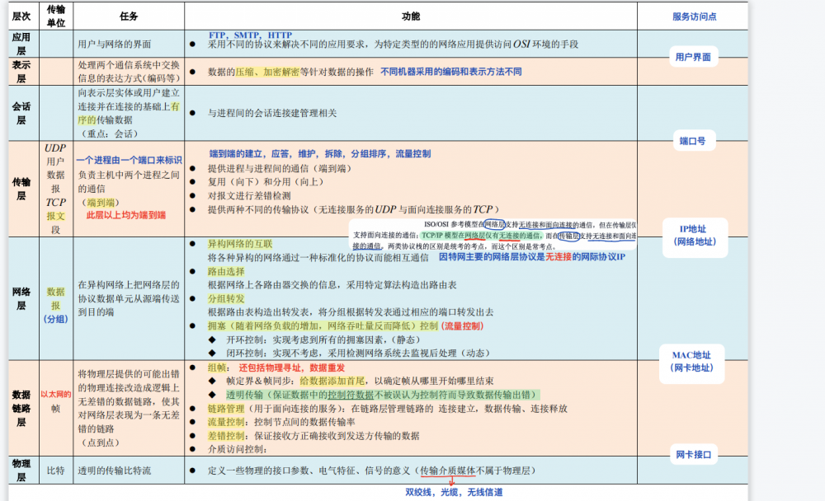Click the red text '还包括物理寻址, 数据重发'
Image resolution: width=825 pixels, height=501 pixels.
click(x=291, y=368)
